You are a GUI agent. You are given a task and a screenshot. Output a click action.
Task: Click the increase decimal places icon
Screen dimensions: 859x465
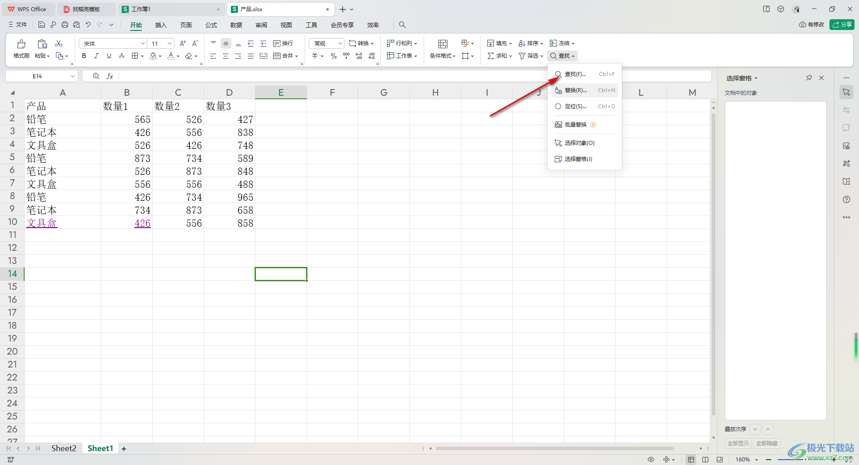[359, 56]
